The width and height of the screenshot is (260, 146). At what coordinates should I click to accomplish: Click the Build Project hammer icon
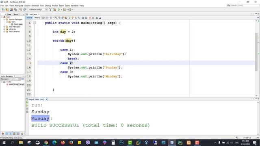point(50,10)
